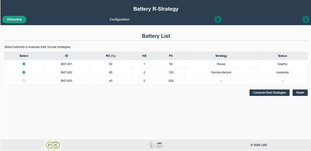Screen dimensions: 311x151
Task: Click NE value 2 for BAT-002
Action: [144, 72]
